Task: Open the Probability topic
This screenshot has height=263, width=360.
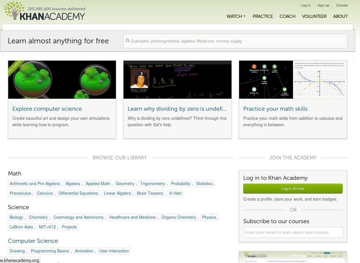Action: (x=180, y=184)
